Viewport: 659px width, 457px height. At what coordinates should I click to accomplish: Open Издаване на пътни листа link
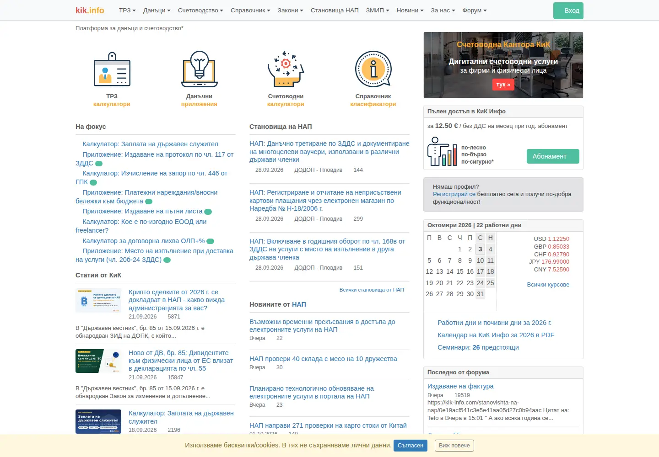coord(142,211)
